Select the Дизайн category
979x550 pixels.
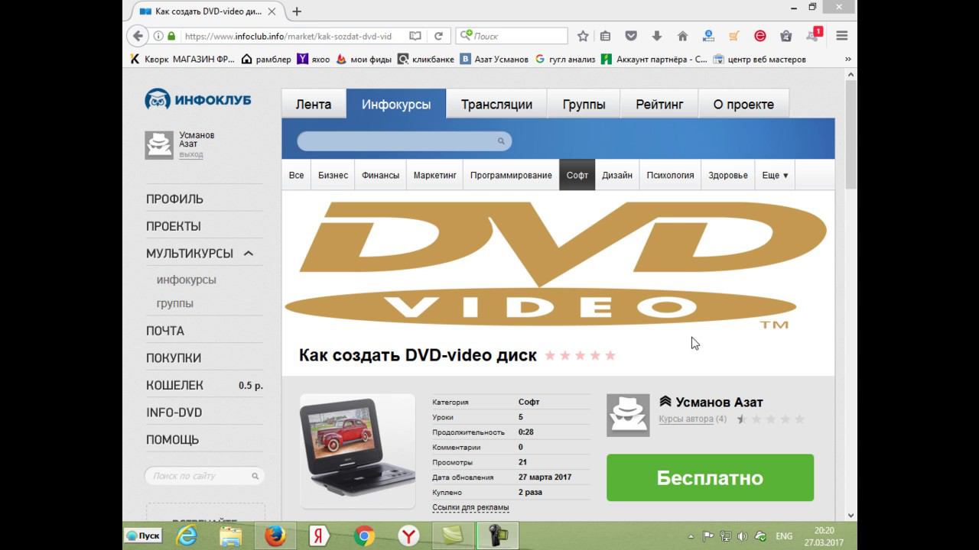[x=617, y=175]
